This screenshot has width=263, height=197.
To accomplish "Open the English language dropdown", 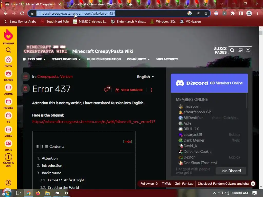I will click(x=145, y=77).
